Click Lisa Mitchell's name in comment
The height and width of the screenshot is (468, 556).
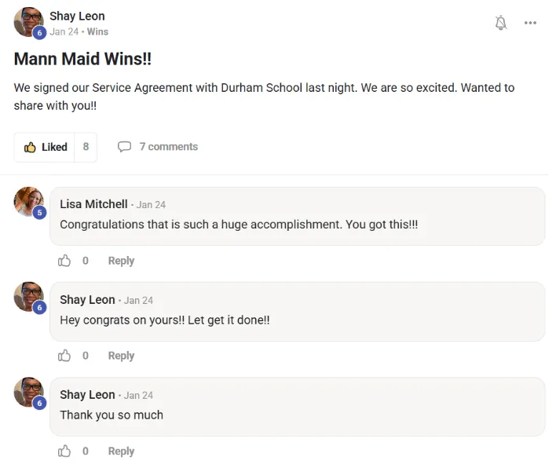point(93,204)
